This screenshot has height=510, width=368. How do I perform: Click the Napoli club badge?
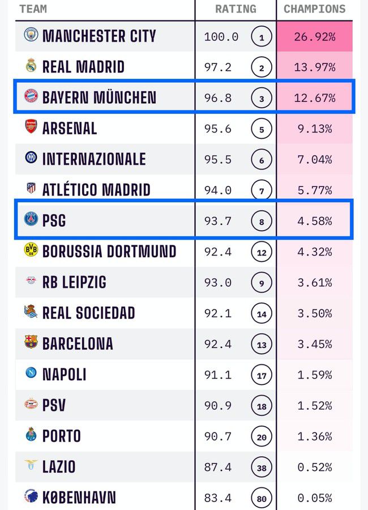pyautogui.click(x=31, y=373)
